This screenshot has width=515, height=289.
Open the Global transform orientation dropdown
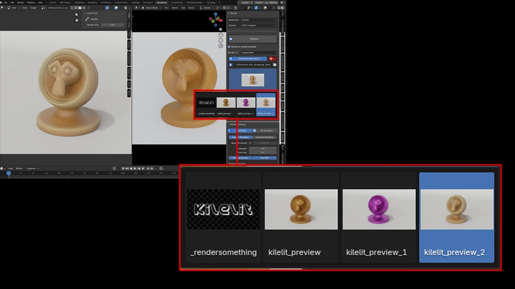click(x=207, y=7)
